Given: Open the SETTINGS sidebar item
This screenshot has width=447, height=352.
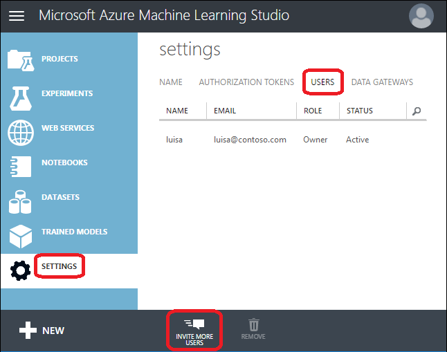Looking at the screenshot, I should 60,266.
